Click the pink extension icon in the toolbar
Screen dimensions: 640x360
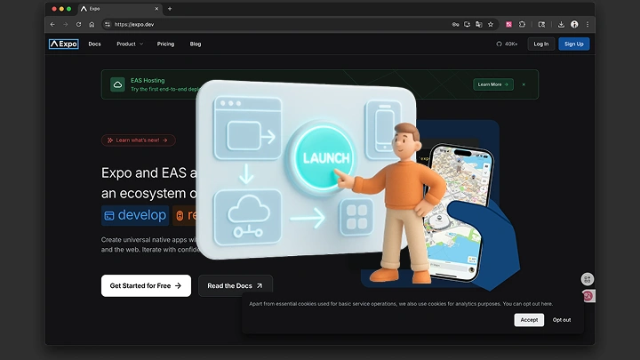click(x=509, y=25)
